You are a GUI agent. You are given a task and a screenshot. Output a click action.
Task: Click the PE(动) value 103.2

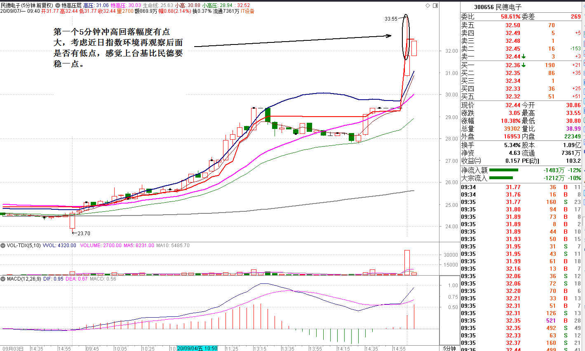coord(573,161)
